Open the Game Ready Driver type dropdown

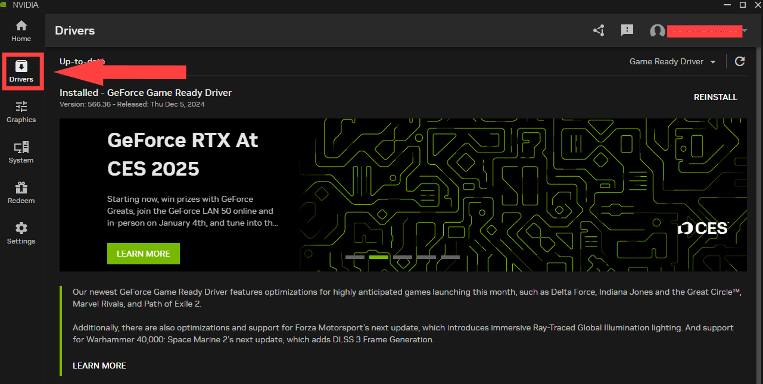(672, 62)
